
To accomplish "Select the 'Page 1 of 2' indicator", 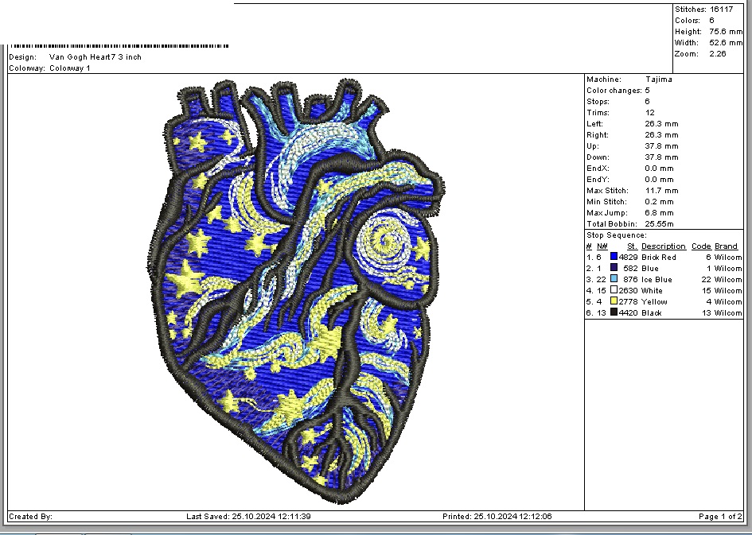I will click(x=720, y=517).
